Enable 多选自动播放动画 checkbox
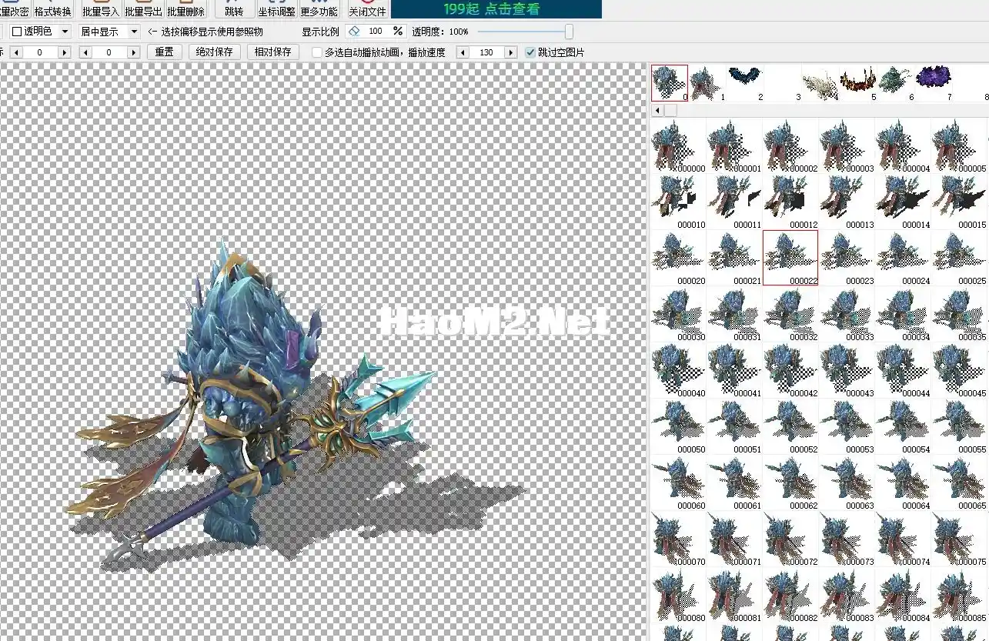The image size is (989, 641). [316, 52]
